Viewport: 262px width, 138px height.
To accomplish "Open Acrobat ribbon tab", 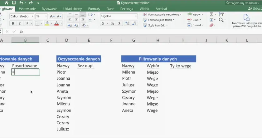I will (162, 9).
